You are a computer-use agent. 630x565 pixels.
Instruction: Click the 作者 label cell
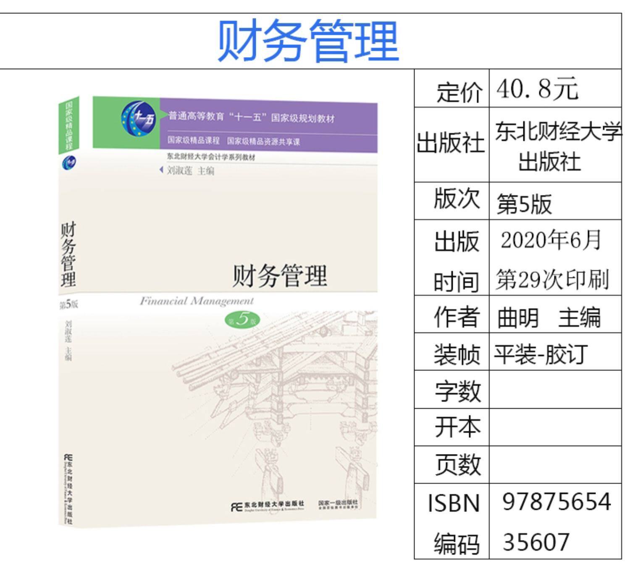(452, 314)
